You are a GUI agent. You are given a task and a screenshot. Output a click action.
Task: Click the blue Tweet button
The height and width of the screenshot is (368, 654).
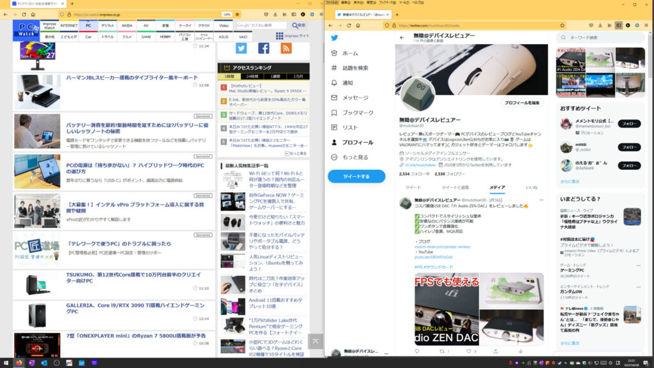[356, 176]
